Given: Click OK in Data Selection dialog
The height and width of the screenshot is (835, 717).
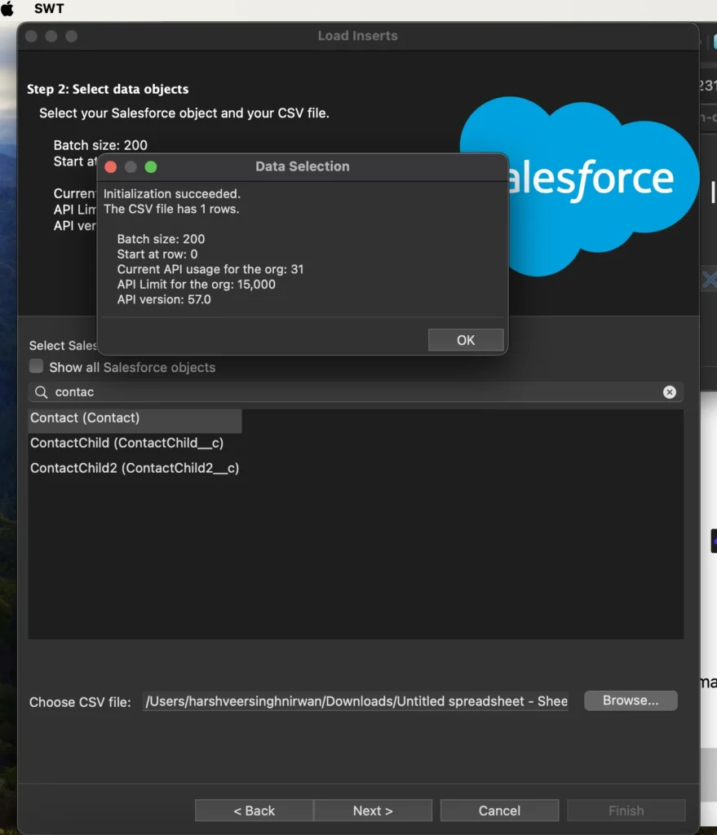Looking at the screenshot, I should point(466,340).
